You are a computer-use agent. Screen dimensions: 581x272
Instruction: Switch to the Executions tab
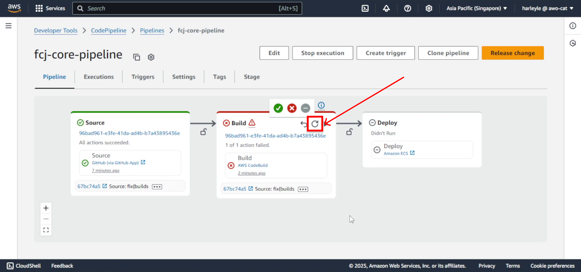click(99, 77)
